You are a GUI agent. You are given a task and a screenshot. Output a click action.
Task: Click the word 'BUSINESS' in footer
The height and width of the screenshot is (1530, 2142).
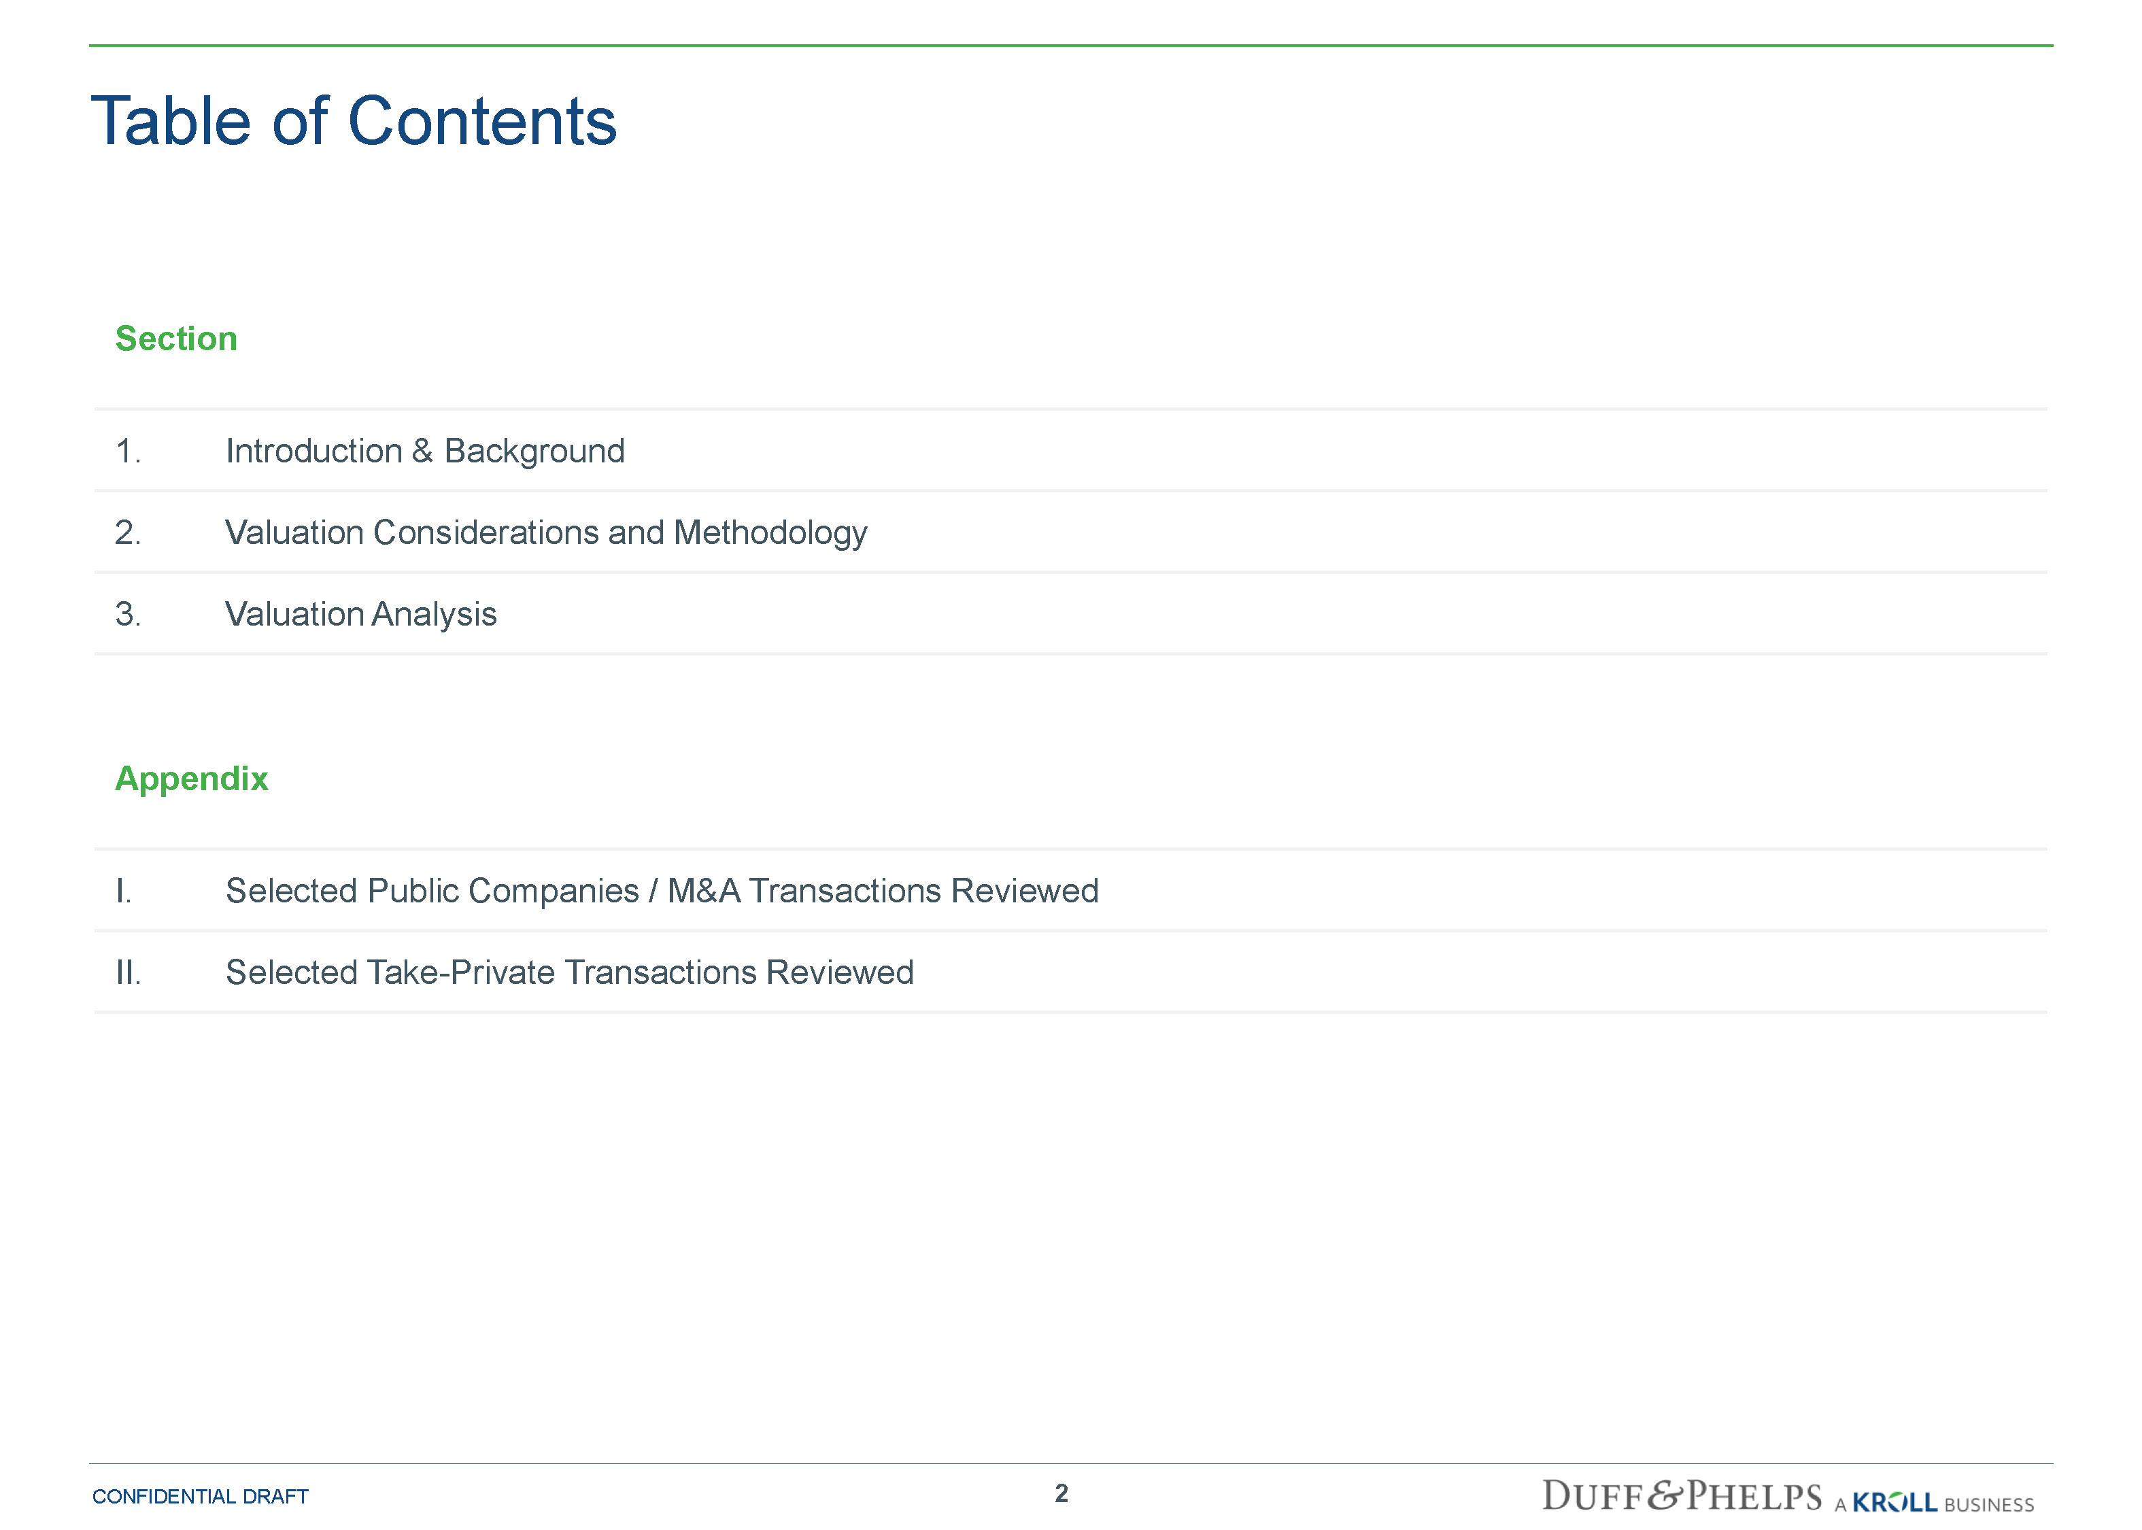coord(1988,1505)
